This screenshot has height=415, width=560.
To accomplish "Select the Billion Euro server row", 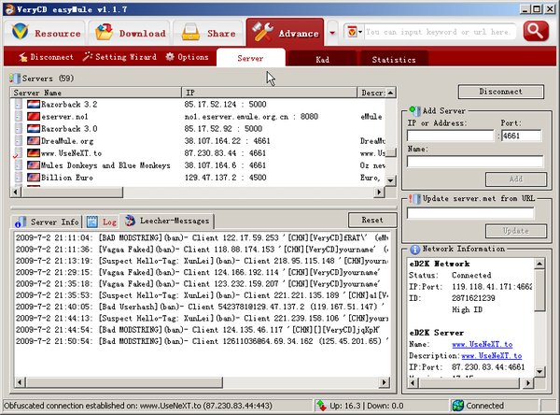I will coord(199,178).
